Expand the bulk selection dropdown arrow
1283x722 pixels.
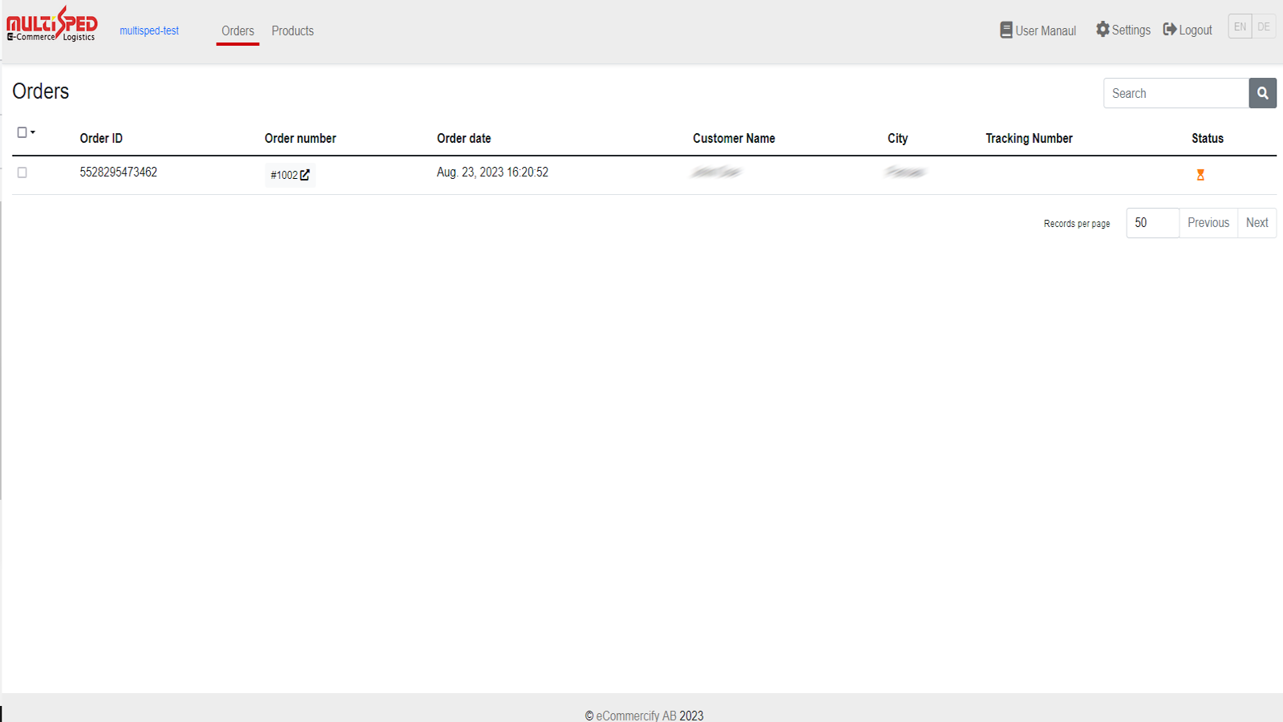coord(33,132)
